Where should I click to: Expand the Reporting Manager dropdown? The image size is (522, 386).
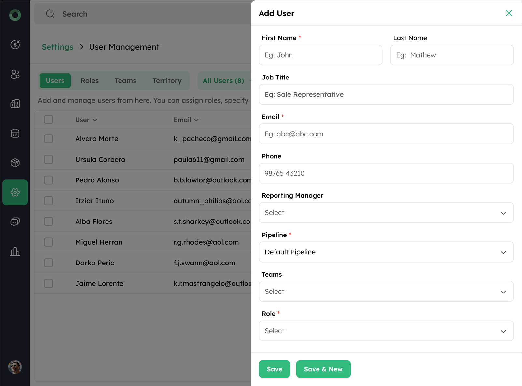(386, 213)
